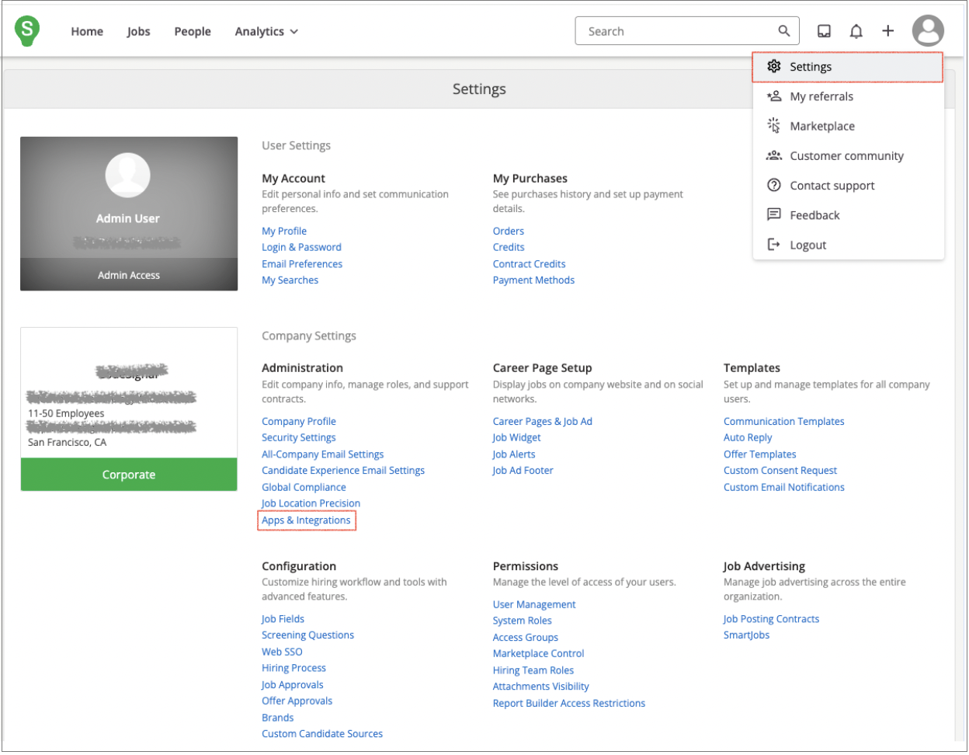Click the Feedback speech bubble icon
Screen dimensions: 969x755
(774, 214)
